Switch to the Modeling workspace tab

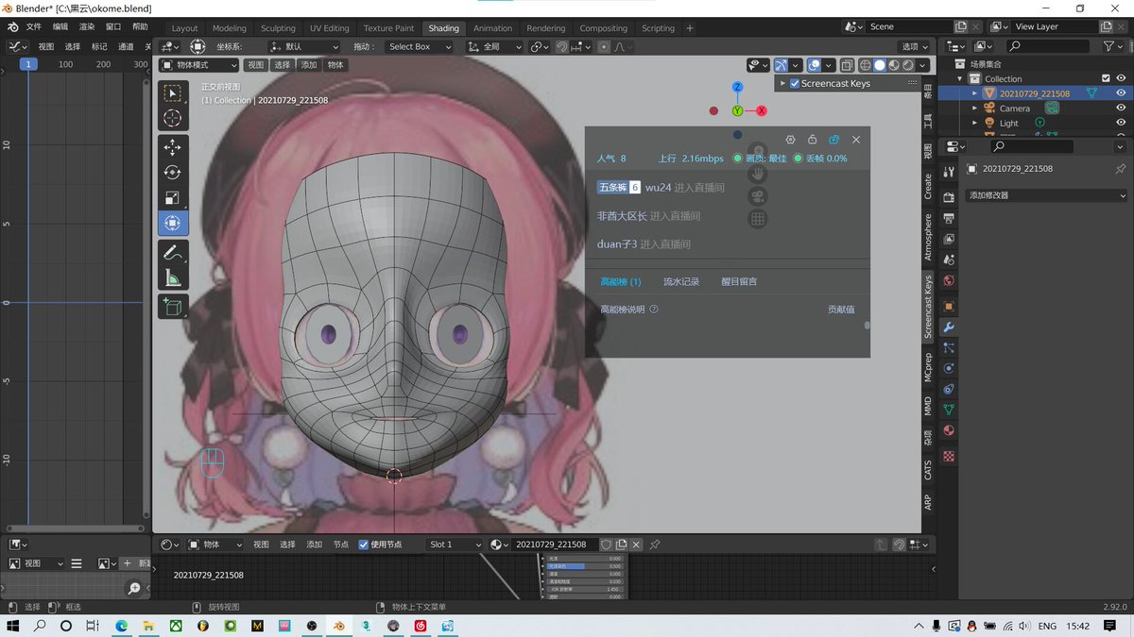[x=229, y=28]
